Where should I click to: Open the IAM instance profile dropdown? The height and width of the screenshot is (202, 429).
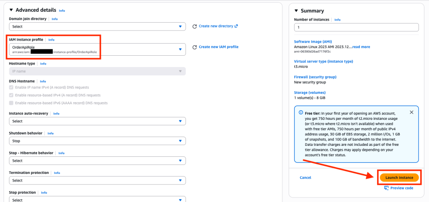click(x=97, y=49)
